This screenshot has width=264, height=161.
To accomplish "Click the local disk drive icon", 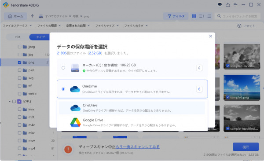I will point(75,68).
